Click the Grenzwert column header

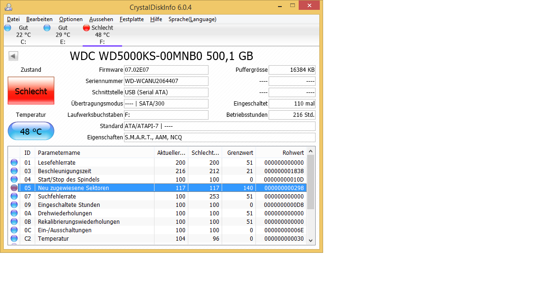click(239, 152)
